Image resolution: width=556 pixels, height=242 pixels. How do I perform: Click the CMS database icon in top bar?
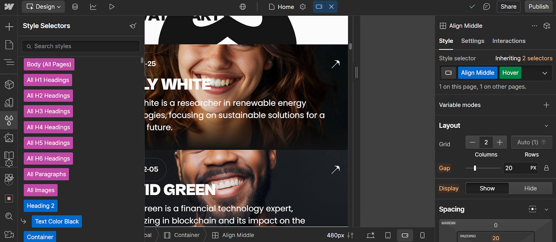pos(75,7)
